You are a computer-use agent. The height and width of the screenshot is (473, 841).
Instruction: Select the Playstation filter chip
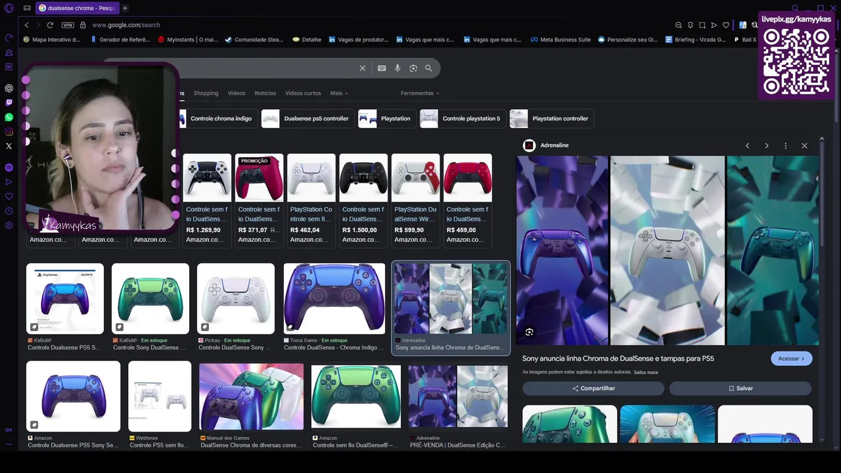386,119
